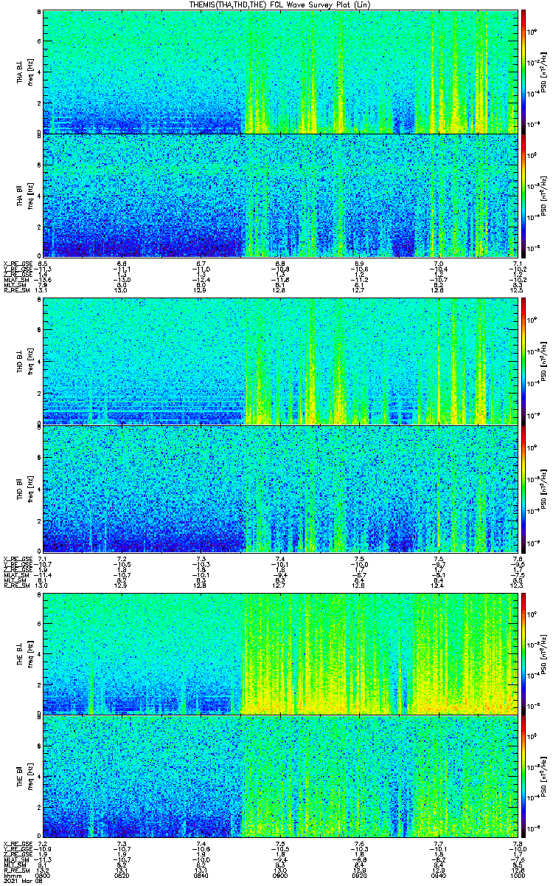Click the color bar beside THE B-parallel panel
Viewport: 553px width, 886px height.
click(x=524, y=777)
